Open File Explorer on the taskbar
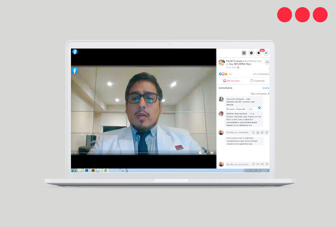This screenshot has height=227, width=336. [x=80, y=171]
